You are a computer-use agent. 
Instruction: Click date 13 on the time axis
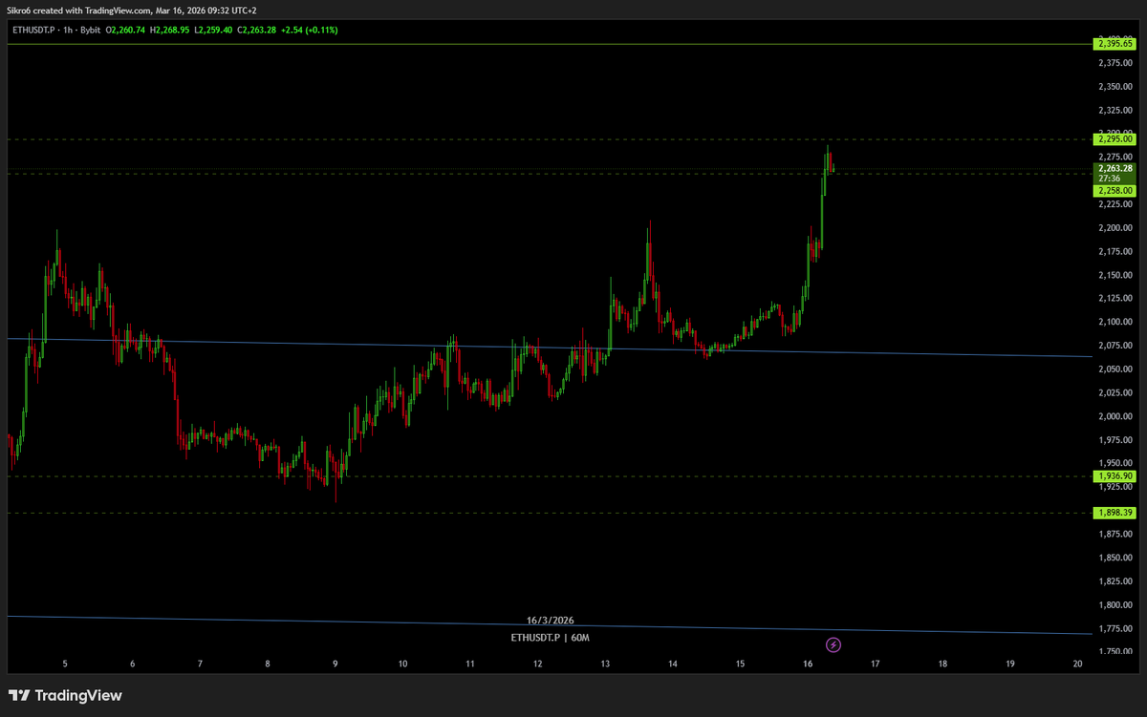pyautogui.click(x=605, y=664)
